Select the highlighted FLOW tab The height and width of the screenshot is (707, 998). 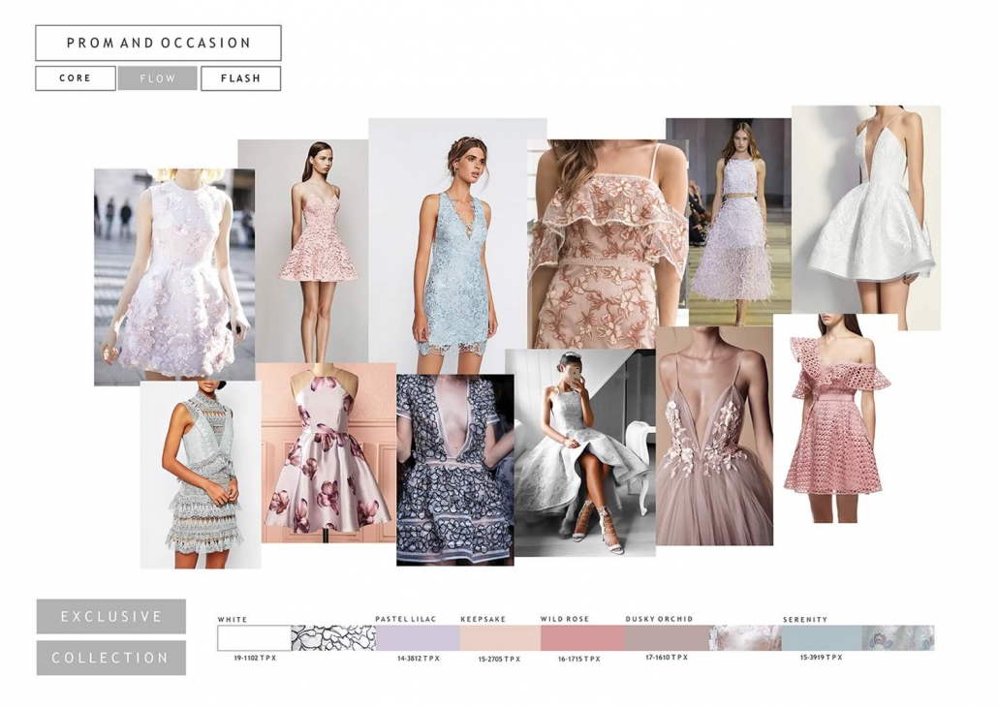(x=157, y=78)
